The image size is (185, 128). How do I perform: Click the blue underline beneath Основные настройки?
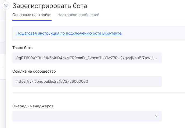pyautogui.click(x=32, y=21)
